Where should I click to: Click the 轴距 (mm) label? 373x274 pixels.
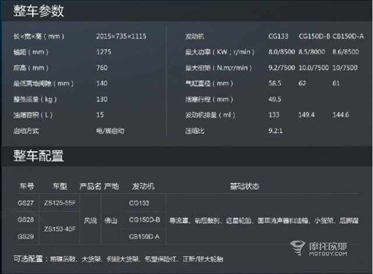click(x=31, y=52)
